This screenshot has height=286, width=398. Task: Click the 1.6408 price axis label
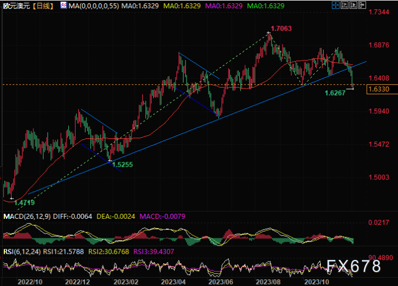[x=379, y=78]
